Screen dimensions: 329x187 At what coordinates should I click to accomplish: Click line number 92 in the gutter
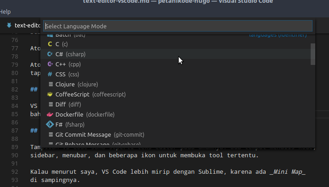click(15, 172)
